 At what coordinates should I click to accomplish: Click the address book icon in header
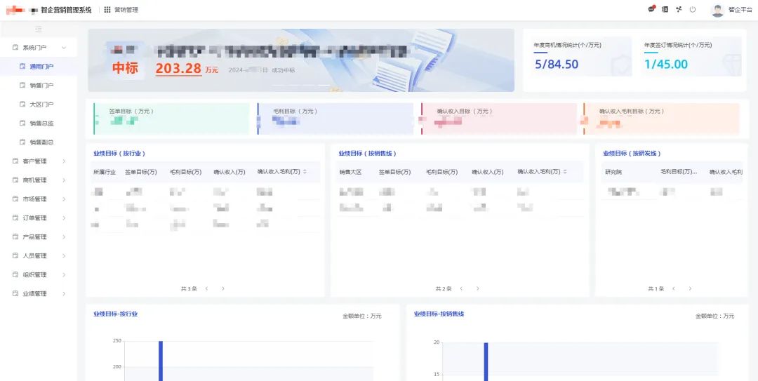[x=665, y=9]
